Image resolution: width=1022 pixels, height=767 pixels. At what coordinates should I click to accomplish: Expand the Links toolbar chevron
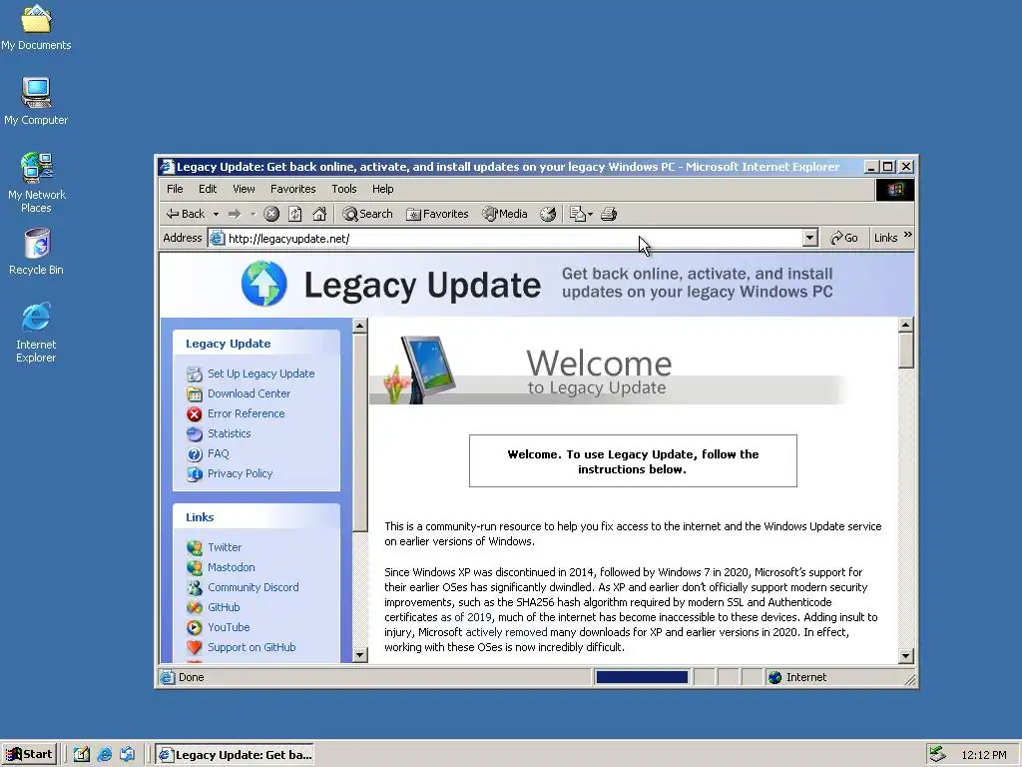click(908, 235)
